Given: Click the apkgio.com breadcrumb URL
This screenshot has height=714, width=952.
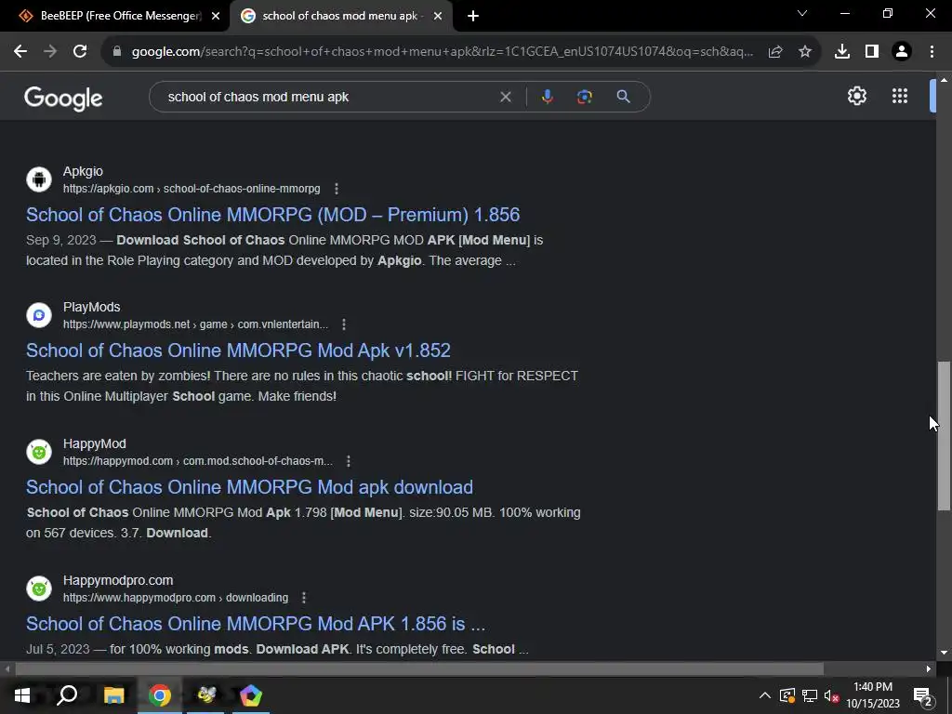Looking at the screenshot, I should (x=192, y=189).
